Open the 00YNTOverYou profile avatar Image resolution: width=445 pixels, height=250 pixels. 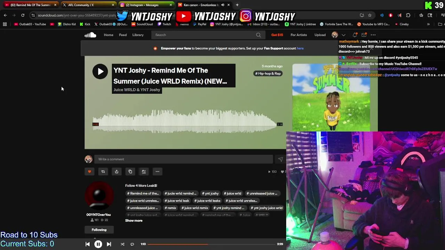(x=99, y=195)
